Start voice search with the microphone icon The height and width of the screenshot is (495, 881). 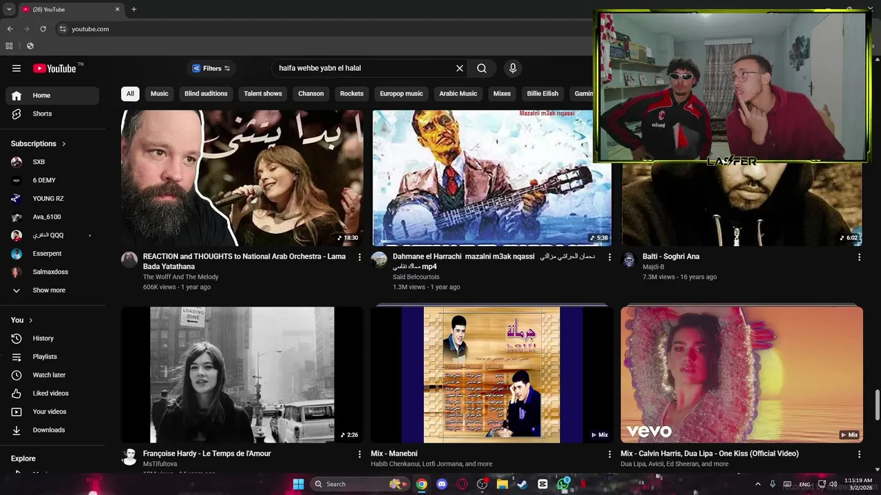(512, 68)
